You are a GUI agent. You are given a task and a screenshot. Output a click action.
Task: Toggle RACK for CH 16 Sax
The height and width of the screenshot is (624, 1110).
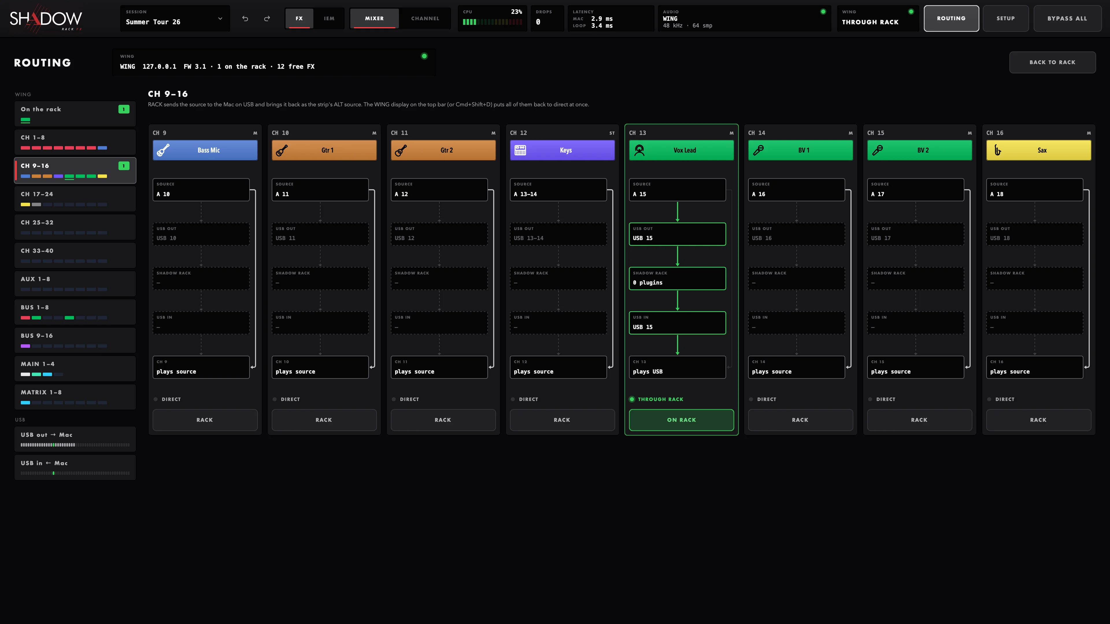point(1039,420)
